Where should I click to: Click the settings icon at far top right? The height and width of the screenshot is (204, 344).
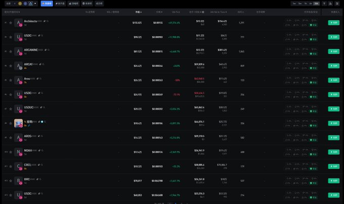tap(337, 4)
